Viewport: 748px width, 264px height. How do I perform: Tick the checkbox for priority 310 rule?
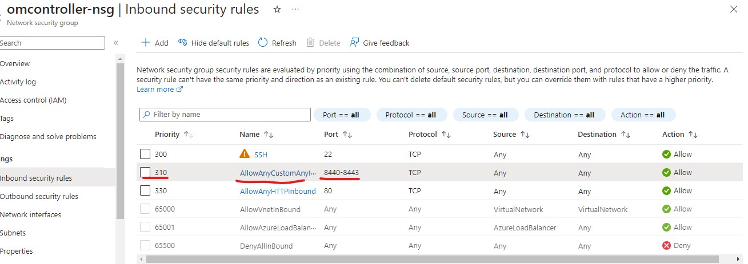tap(145, 172)
